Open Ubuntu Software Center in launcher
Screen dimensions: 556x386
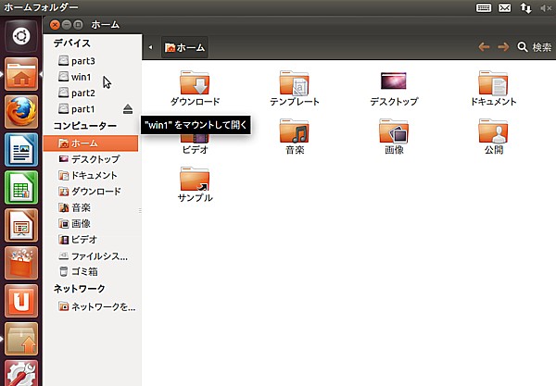(21, 264)
